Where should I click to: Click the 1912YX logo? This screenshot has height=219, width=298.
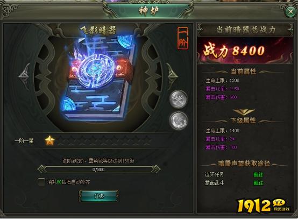coord(264,206)
